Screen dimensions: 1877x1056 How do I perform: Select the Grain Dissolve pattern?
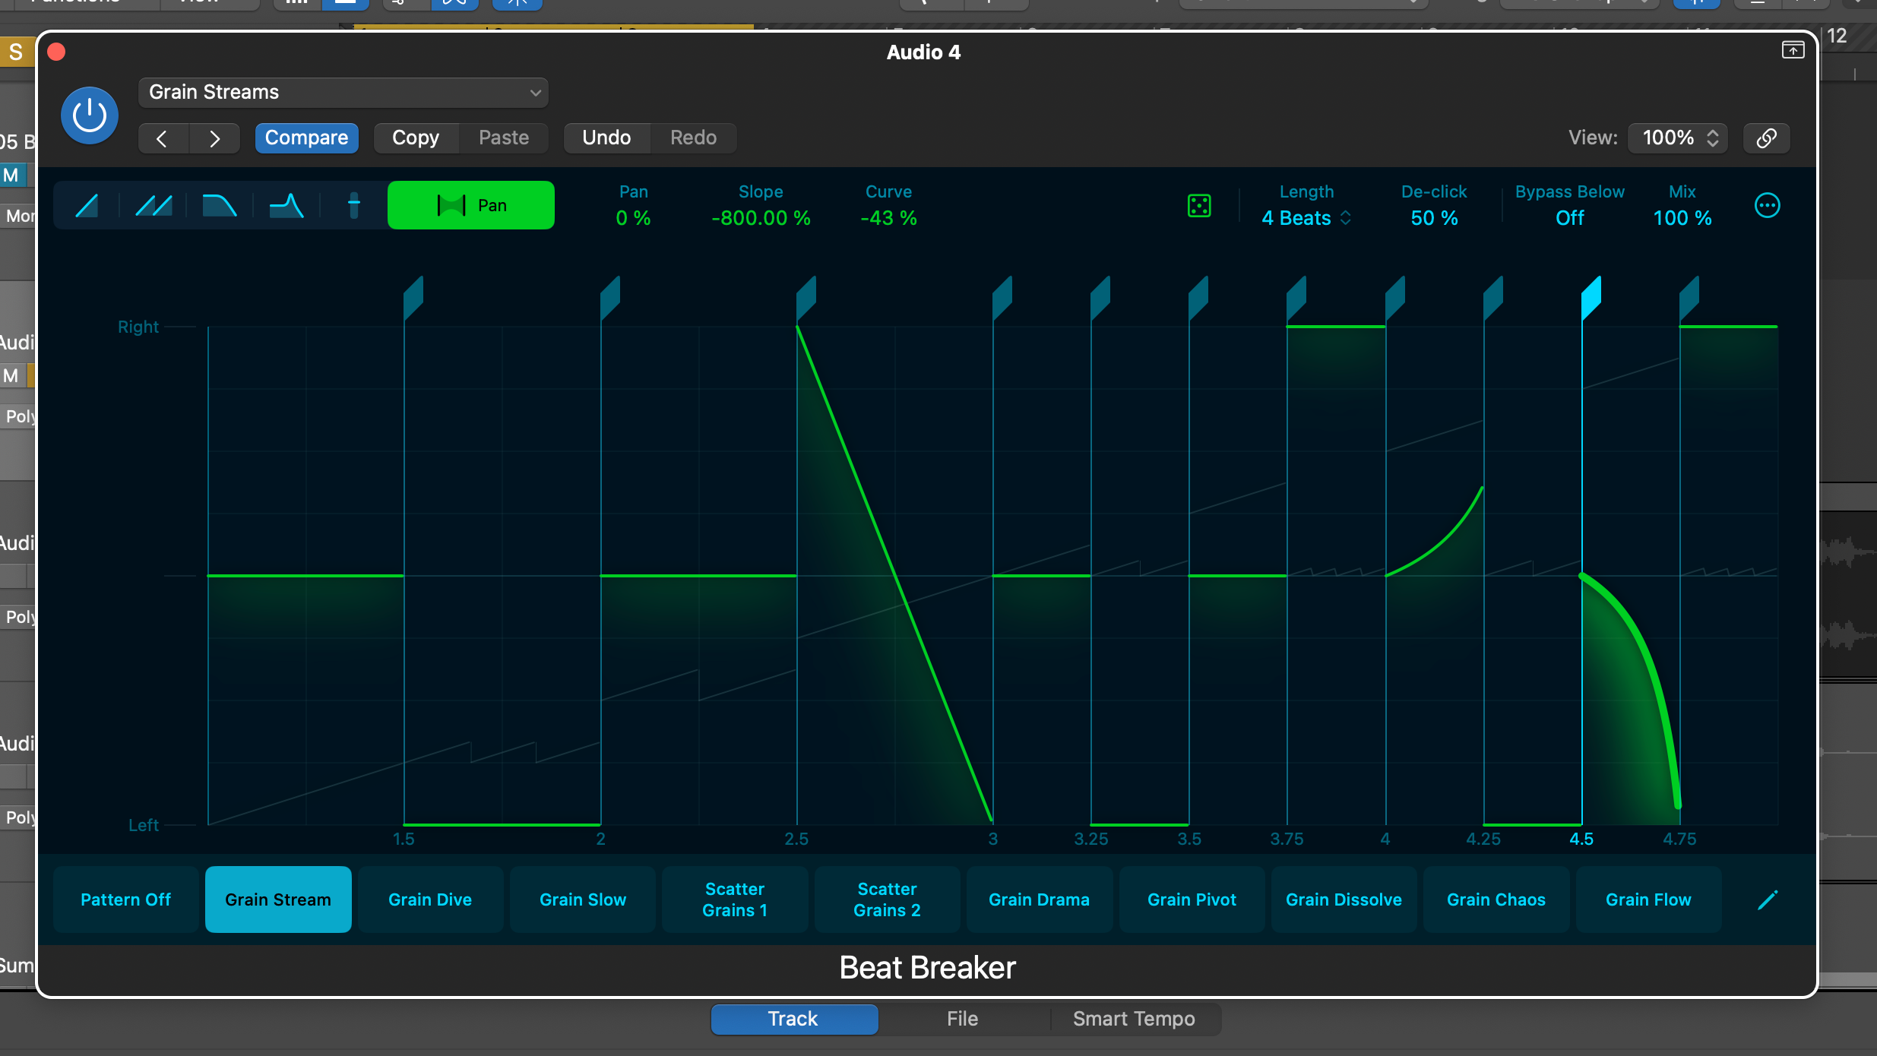pos(1344,899)
